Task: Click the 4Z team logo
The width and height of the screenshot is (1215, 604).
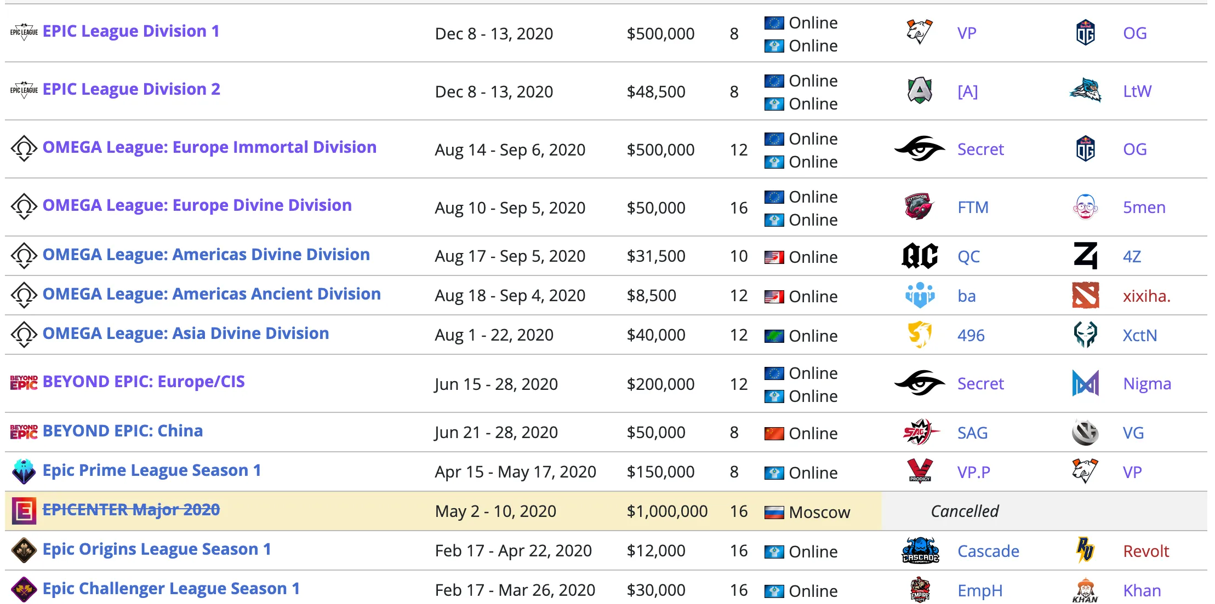Action: (x=1085, y=256)
